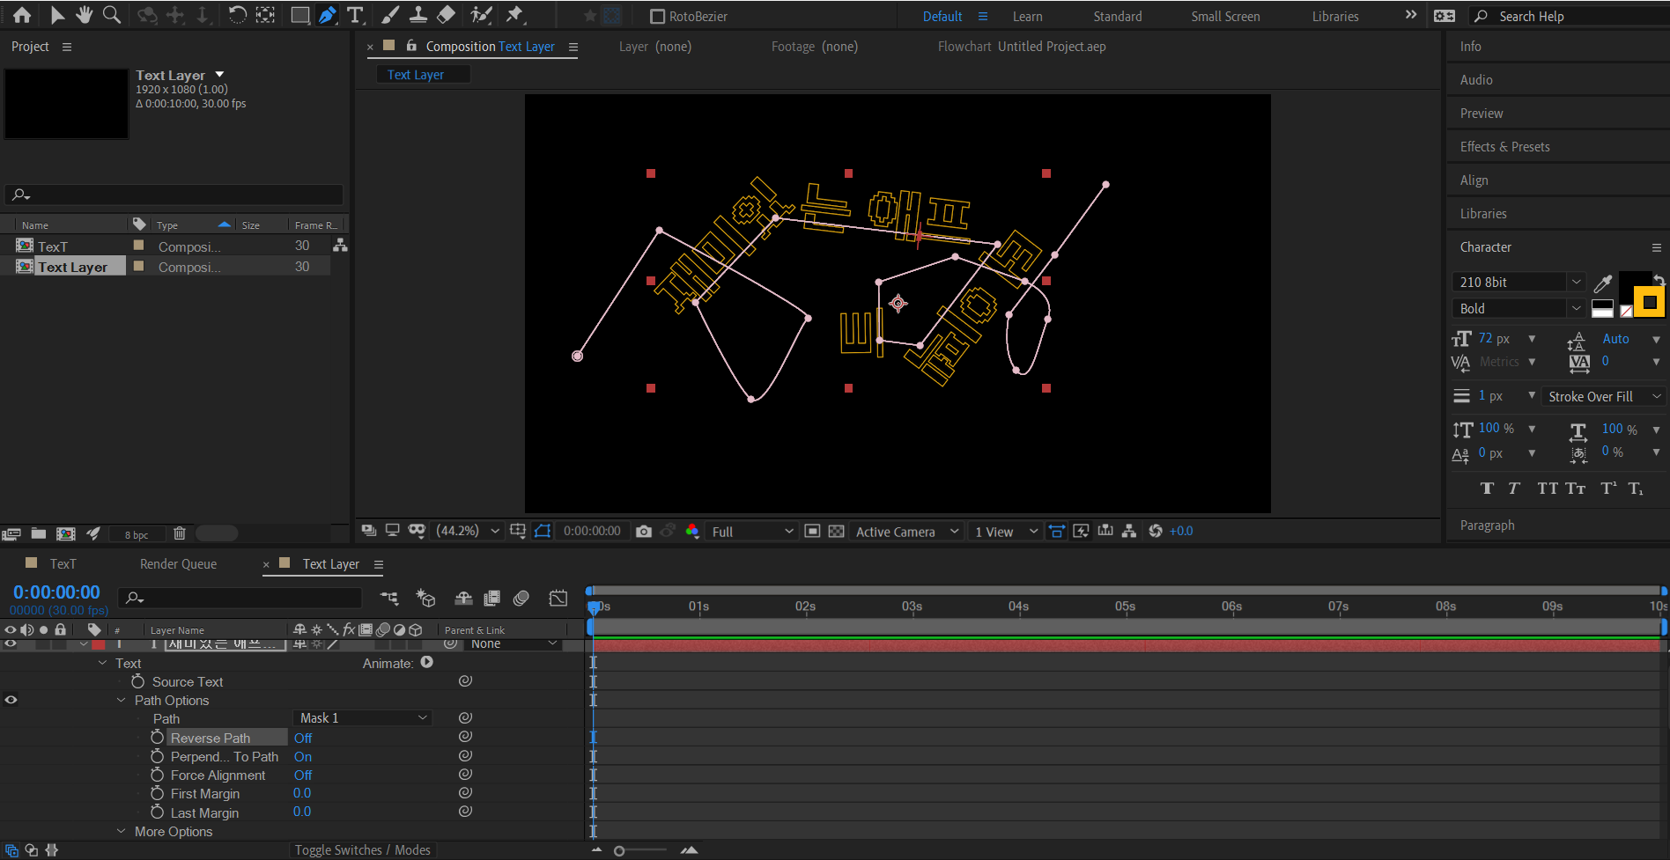Open the Effects & Presets panel
The image size is (1670, 860).
pyautogui.click(x=1504, y=147)
